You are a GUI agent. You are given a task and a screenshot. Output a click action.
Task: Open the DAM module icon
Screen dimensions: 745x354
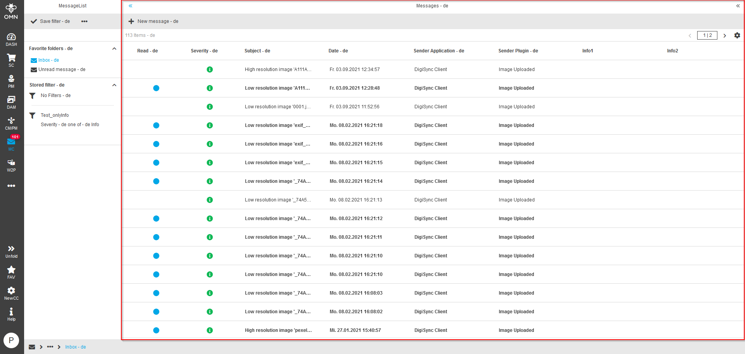(x=11, y=102)
